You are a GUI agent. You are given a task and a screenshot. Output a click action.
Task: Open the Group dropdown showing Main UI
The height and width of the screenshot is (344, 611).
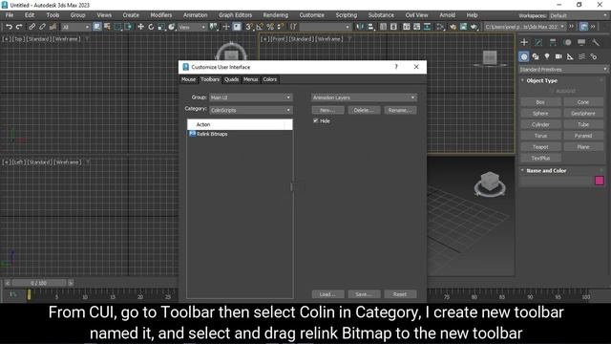coord(250,97)
